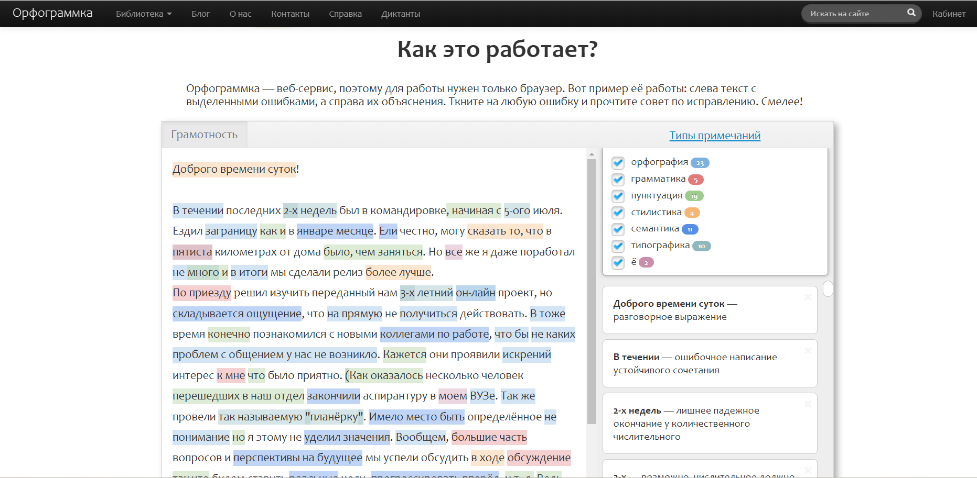Viewport: 977px width, 478px height.
Task: Click highlighted error '2-х недель'
Action: click(x=310, y=210)
